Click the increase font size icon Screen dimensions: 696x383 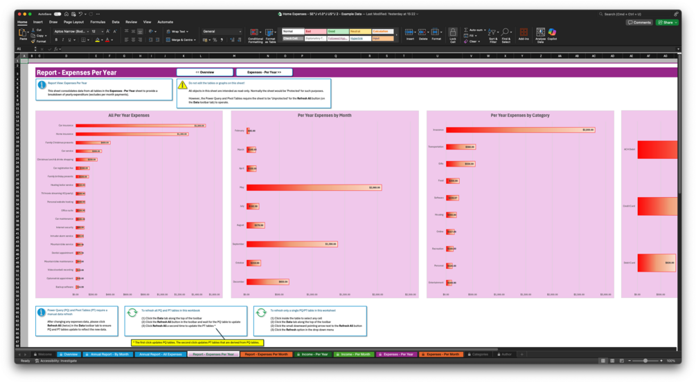[108, 32]
